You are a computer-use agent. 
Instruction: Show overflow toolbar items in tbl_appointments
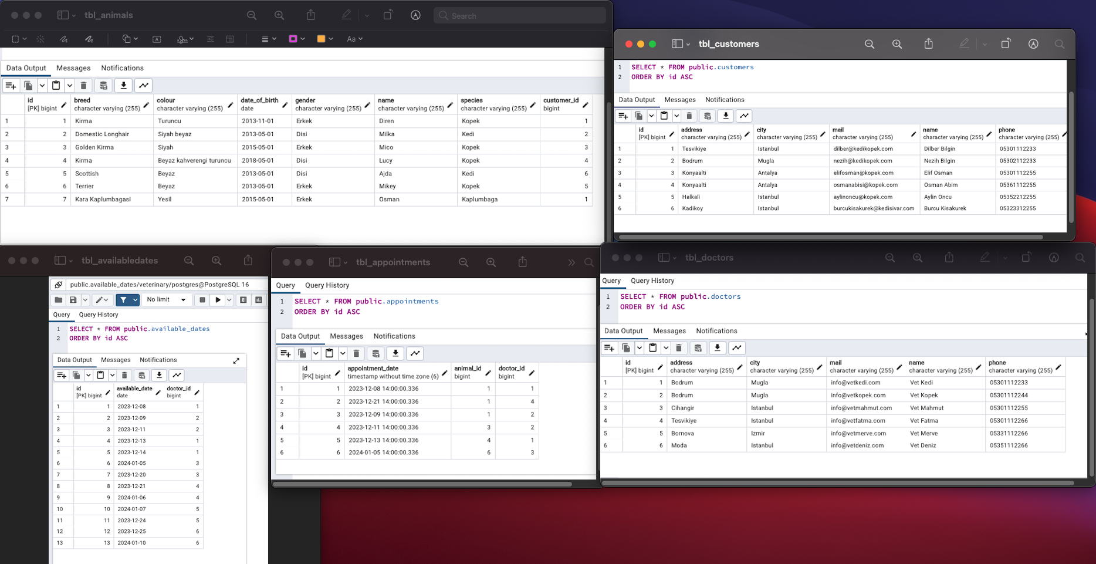[x=571, y=262]
